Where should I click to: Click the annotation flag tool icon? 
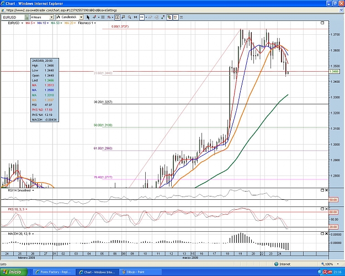pyautogui.click(x=123, y=17)
